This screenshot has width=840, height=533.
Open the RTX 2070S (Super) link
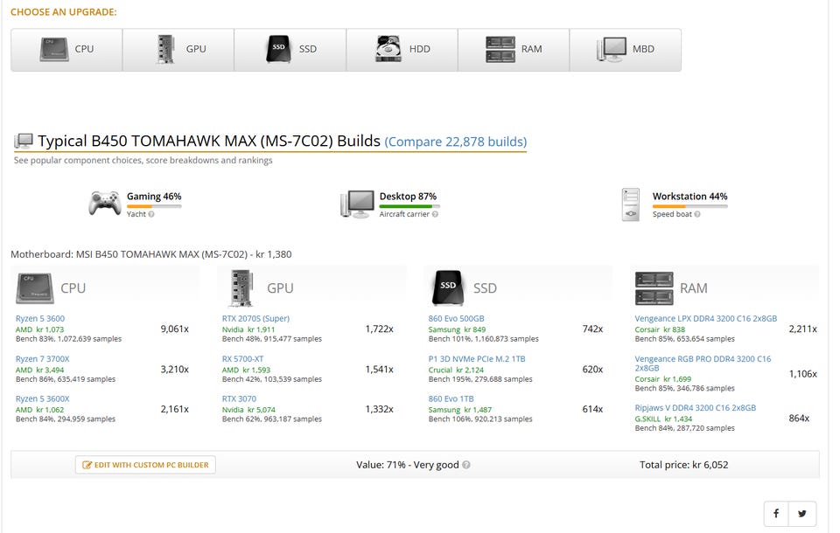pyautogui.click(x=255, y=318)
